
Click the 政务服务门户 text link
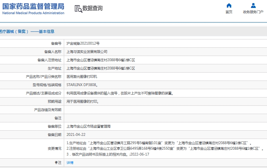click(253, 12)
